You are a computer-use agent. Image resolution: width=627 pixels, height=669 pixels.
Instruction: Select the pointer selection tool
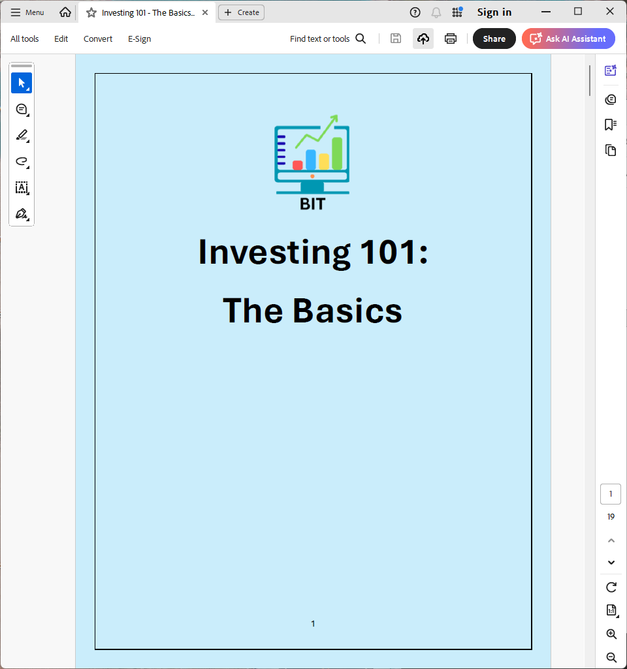tap(22, 83)
